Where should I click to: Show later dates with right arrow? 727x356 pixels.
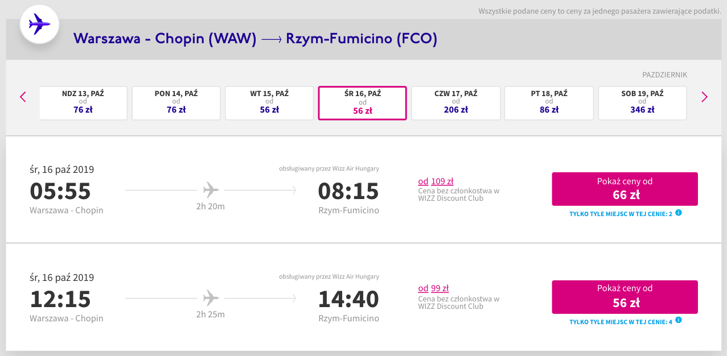704,97
